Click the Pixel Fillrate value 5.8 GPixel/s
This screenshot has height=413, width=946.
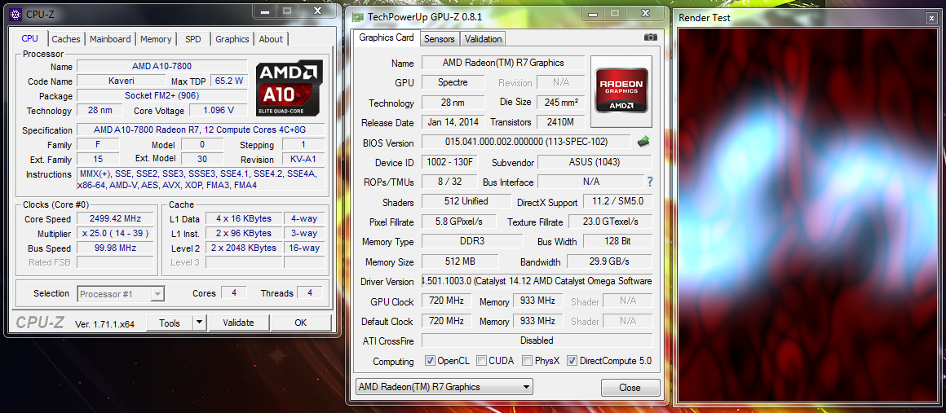(458, 222)
